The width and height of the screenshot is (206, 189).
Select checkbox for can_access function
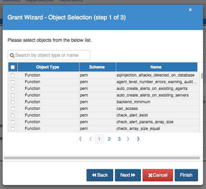tap(13, 109)
